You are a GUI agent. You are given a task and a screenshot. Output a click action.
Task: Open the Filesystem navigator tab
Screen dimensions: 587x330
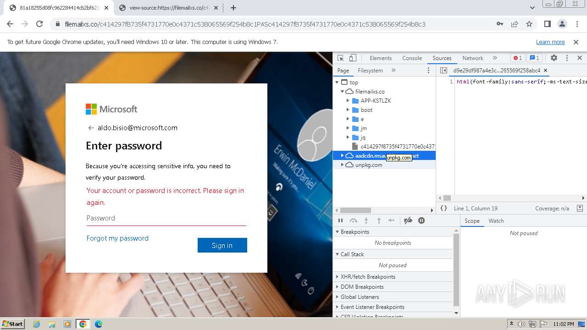[370, 71]
